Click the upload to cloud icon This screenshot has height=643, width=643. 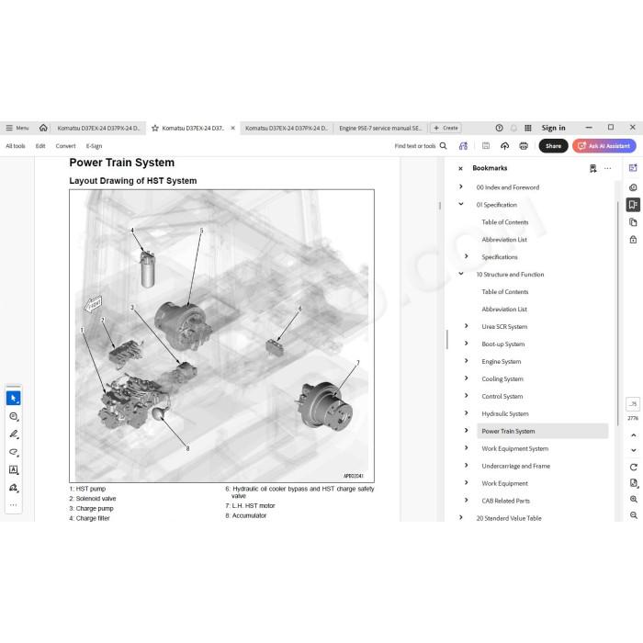(x=505, y=146)
